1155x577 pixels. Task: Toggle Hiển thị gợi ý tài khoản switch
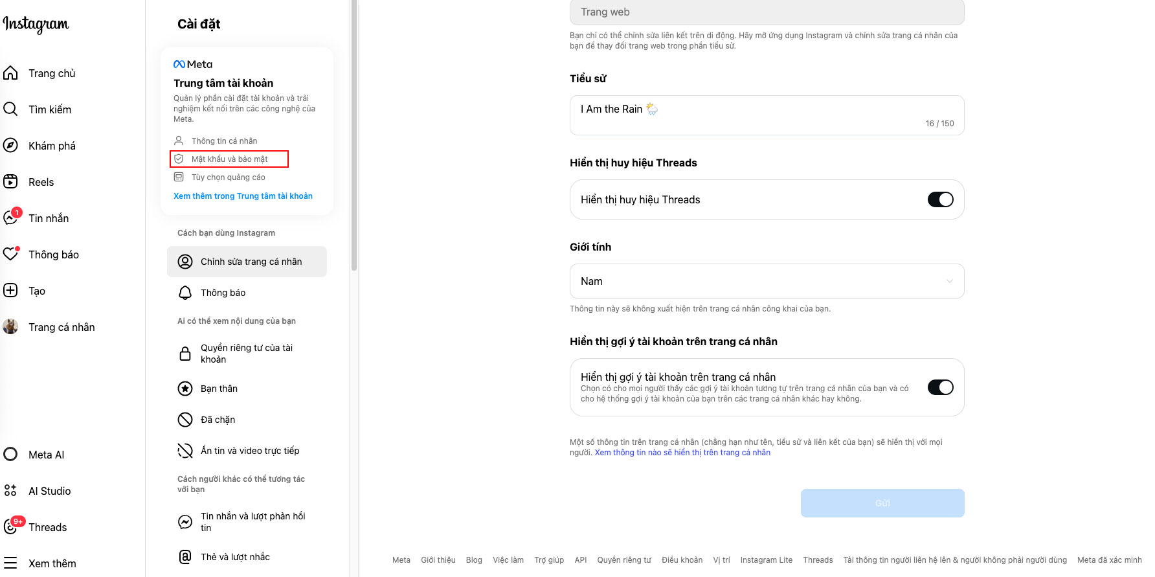(940, 387)
